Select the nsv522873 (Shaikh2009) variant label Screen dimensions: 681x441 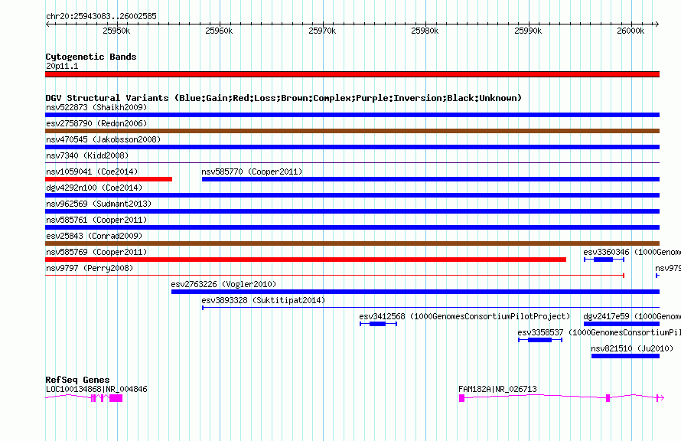(x=96, y=107)
